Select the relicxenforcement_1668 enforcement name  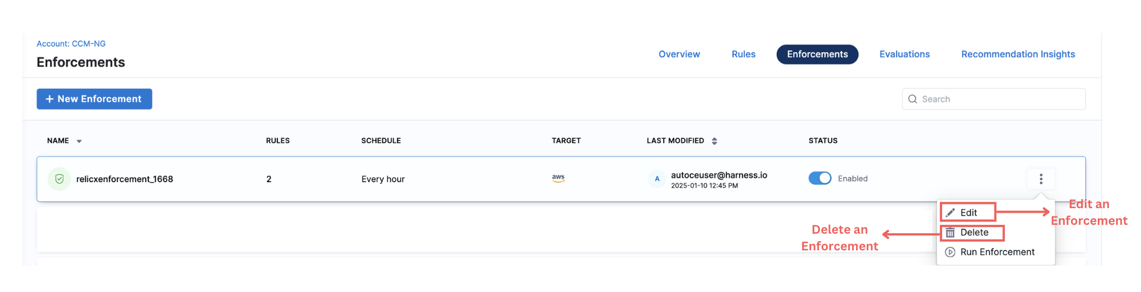[124, 179]
